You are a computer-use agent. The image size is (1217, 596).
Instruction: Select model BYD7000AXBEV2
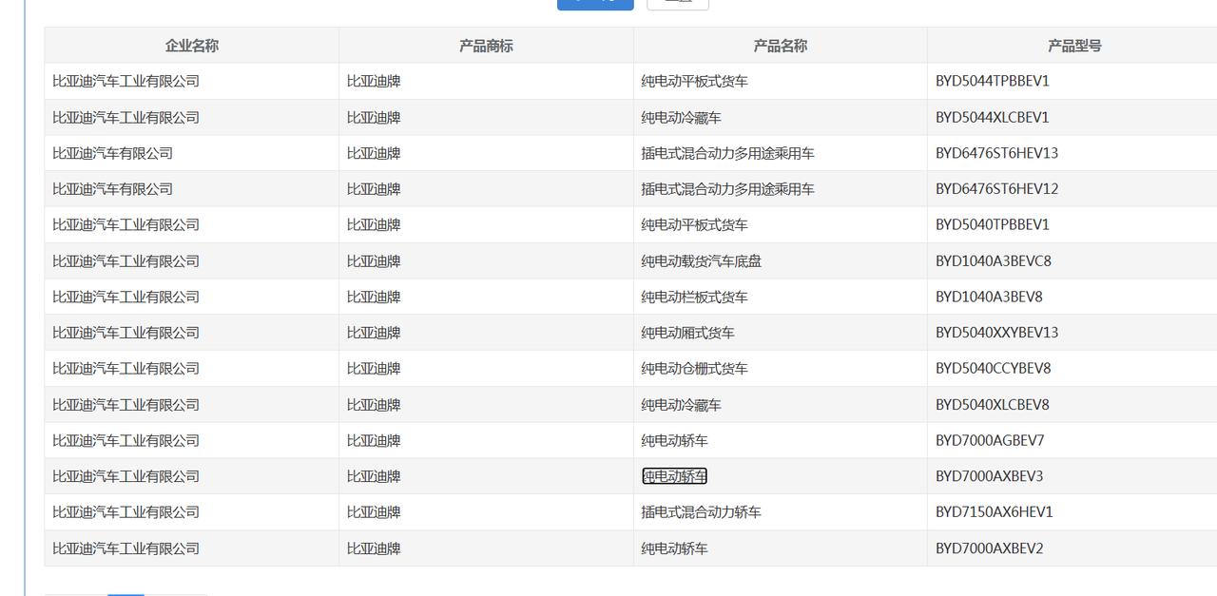(989, 548)
